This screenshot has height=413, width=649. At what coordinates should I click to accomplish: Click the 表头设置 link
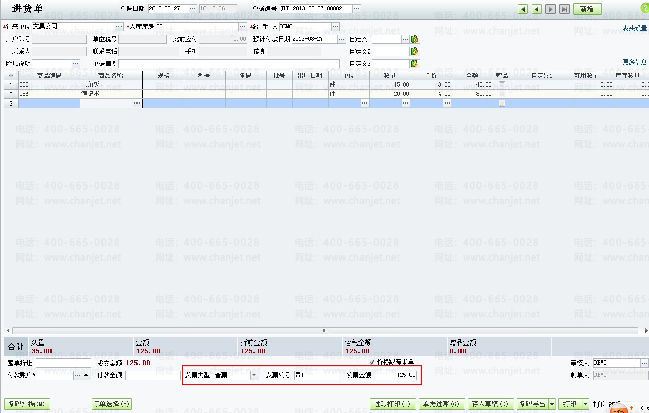[634, 28]
